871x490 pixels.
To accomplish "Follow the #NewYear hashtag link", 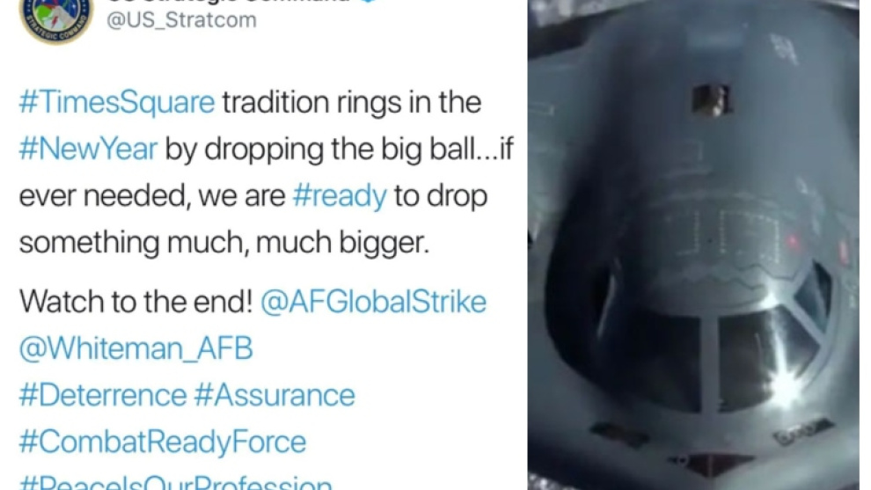I will (x=88, y=149).
